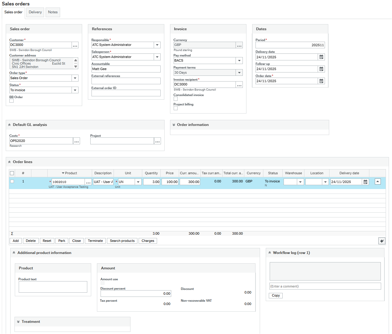
Task: Open product lookup on order line 1
Action: pos(88,182)
